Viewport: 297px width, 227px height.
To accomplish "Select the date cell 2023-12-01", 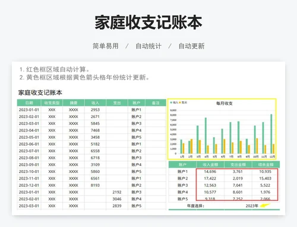I will pyautogui.click(x=29, y=186).
